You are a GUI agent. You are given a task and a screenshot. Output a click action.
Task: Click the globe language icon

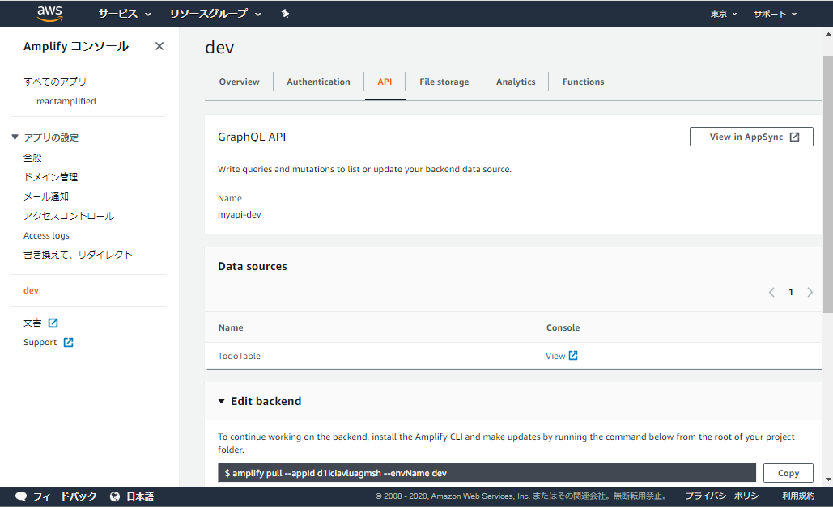point(115,496)
